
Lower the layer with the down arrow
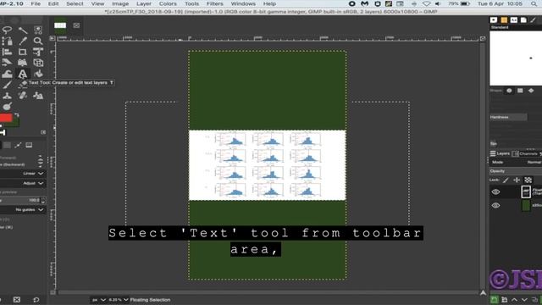[x=524, y=300]
